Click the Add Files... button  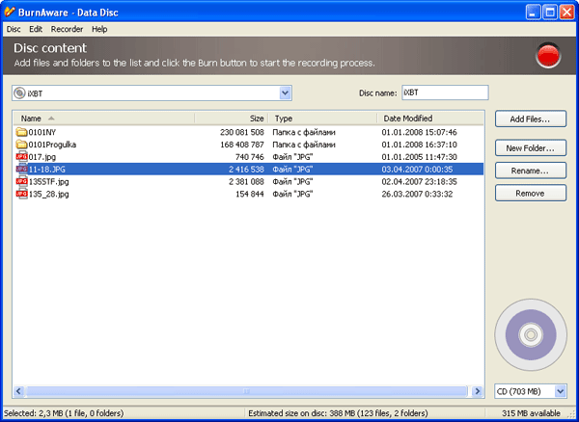tap(530, 119)
